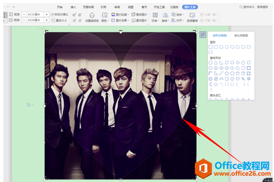This screenshot has width=274, height=182.
Task: Switch to the Chapter (章节) tab
Action: click(x=145, y=7)
